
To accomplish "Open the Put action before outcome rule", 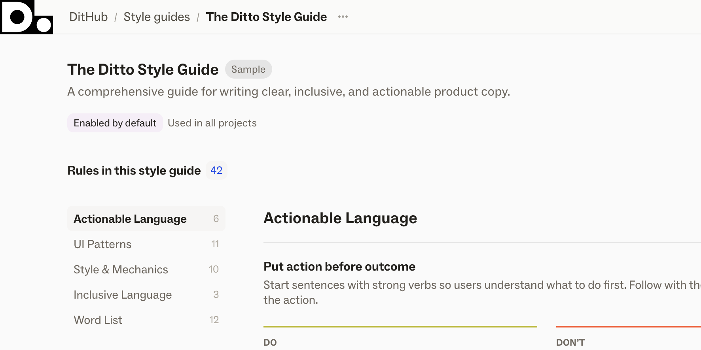I will coord(339,267).
